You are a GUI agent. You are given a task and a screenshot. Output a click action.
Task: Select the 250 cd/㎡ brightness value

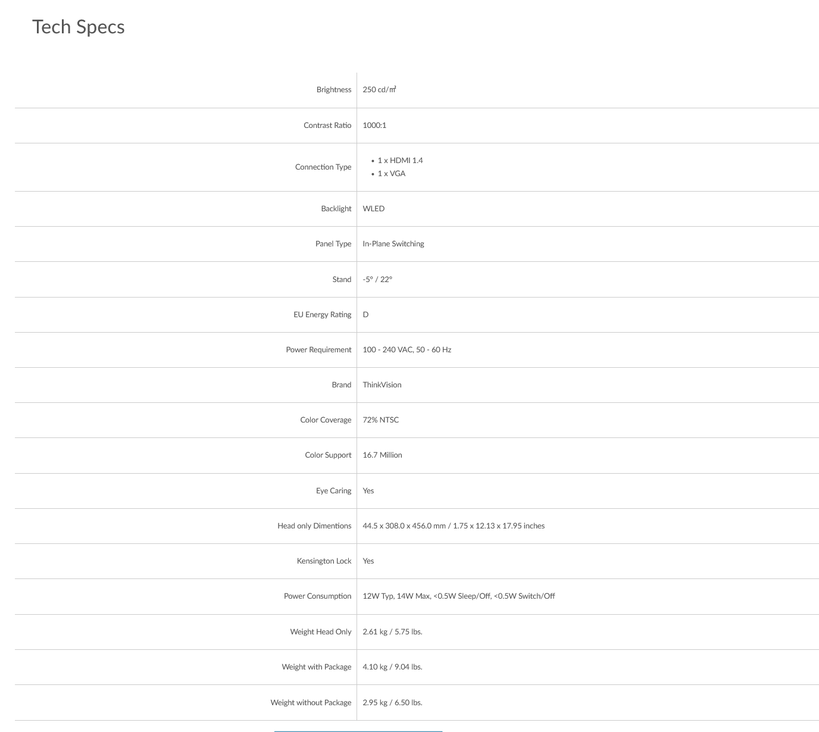(x=379, y=90)
